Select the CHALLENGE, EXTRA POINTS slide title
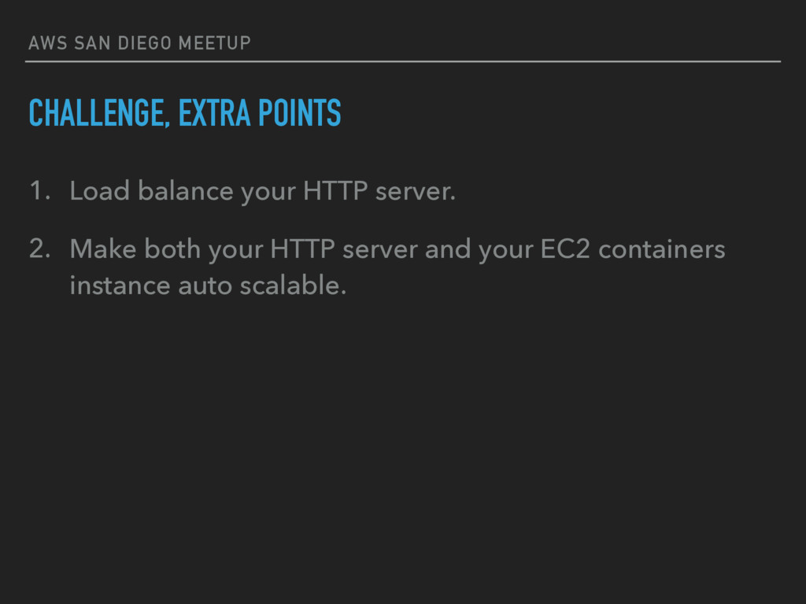Image resolution: width=806 pixels, height=604 pixels. click(185, 113)
